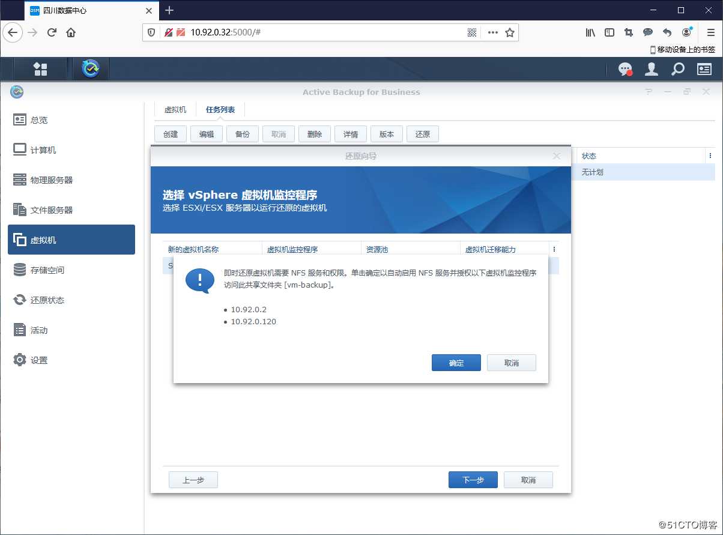
Task: Select 存储空间 in sidebar
Action: (x=71, y=270)
